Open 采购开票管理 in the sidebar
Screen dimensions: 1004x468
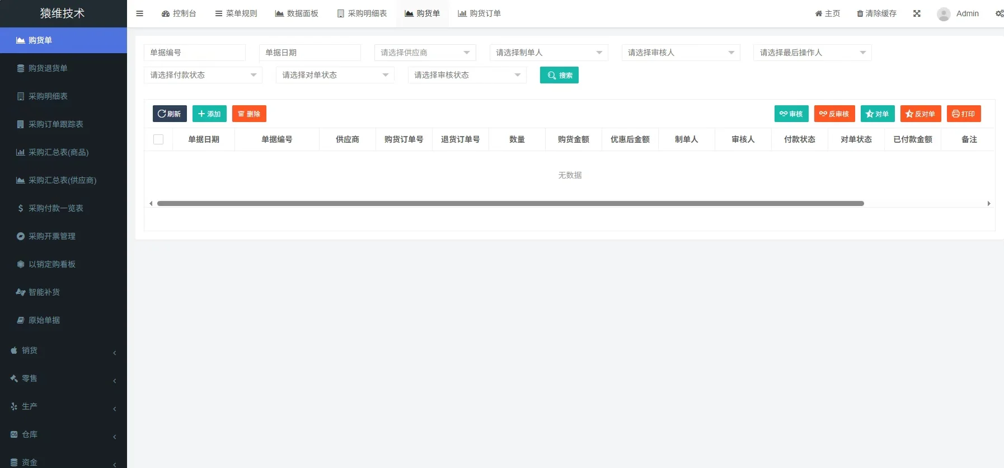click(64, 236)
